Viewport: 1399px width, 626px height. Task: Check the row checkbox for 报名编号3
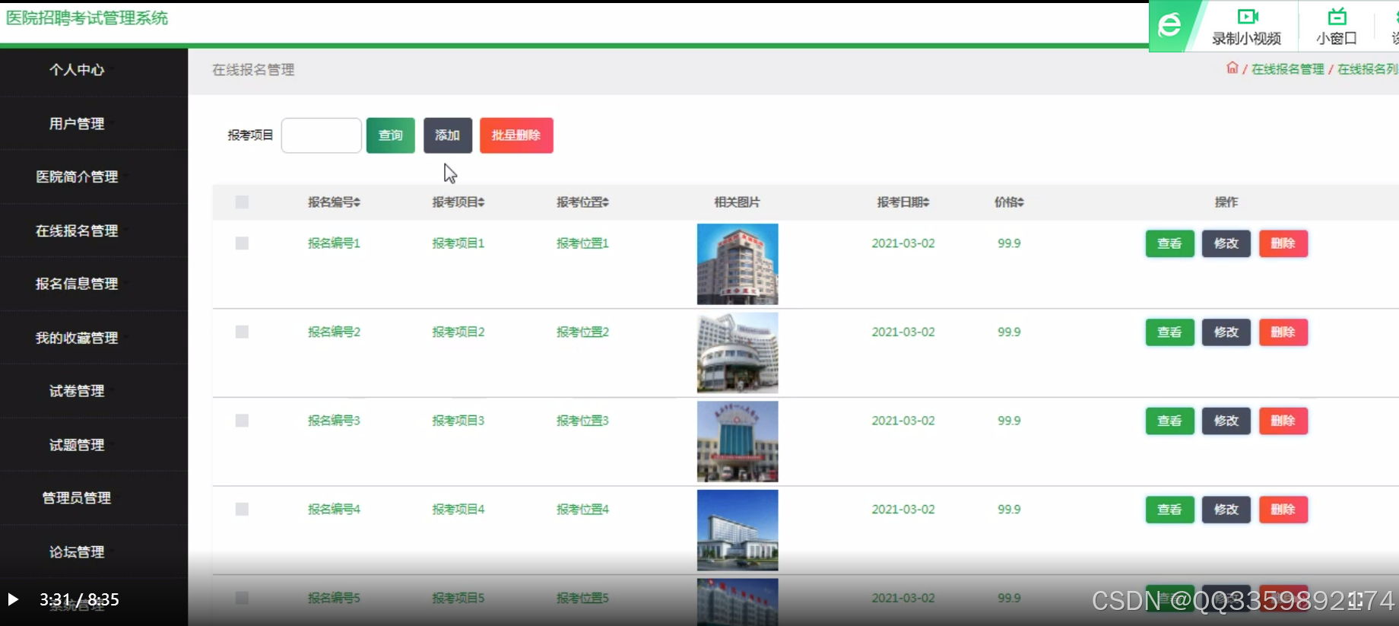[x=242, y=421]
